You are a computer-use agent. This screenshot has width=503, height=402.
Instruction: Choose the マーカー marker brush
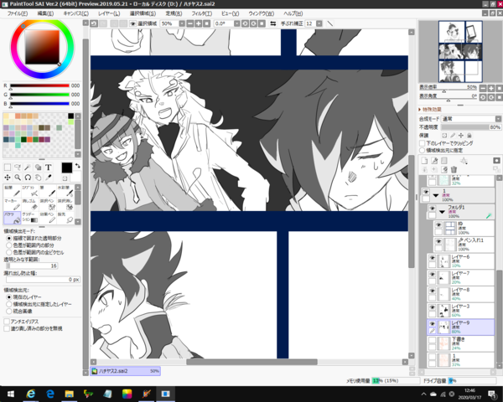coord(13,204)
